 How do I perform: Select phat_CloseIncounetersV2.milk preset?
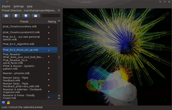(24, 32)
